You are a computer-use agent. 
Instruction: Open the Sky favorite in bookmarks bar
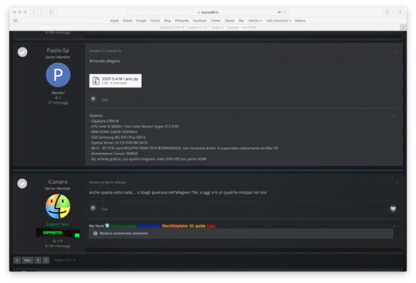[241, 21]
